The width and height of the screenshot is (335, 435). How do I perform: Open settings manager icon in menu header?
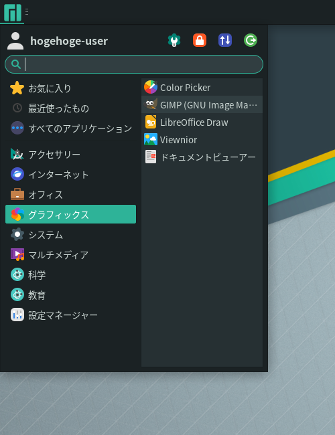pos(174,40)
